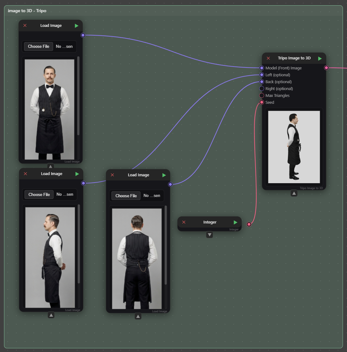The width and height of the screenshot is (347, 352).
Task: Expand the Integer node with down arrow
Action: click(210, 235)
